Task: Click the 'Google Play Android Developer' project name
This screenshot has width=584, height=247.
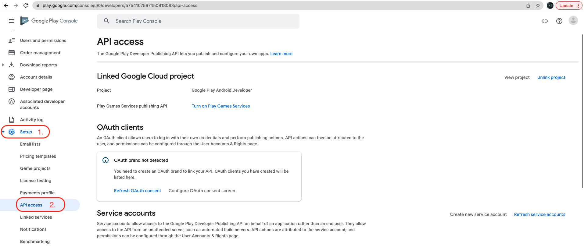Action: [222, 90]
